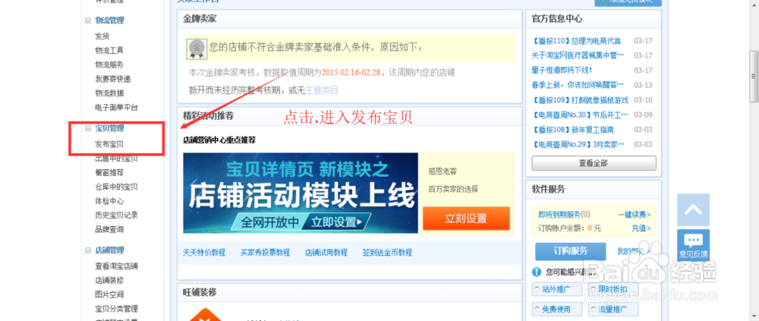Click 一键续费 link

click(x=634, y=214)
